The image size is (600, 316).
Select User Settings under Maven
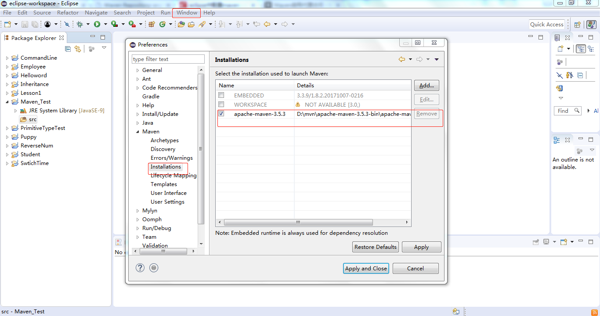167,202
